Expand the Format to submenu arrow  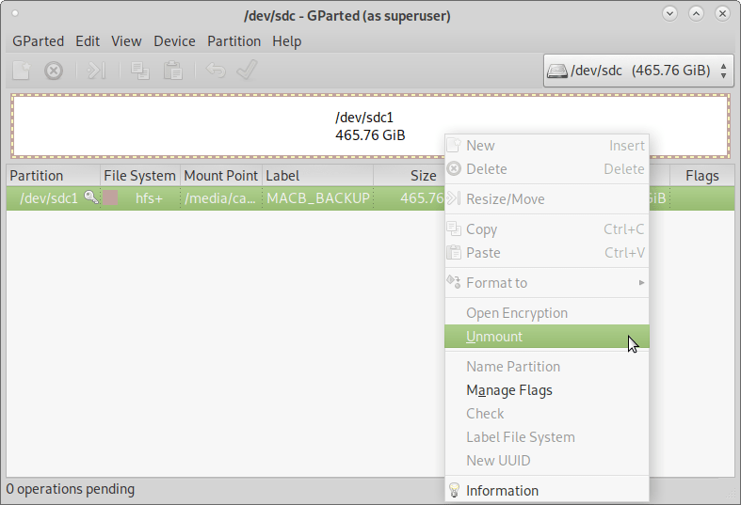coord(641,282)
